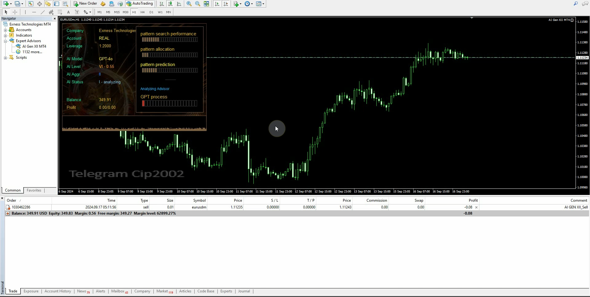Select the H4 timeframe button
Image resolution: width=590 pixels, height=297 pixels.
143,12
